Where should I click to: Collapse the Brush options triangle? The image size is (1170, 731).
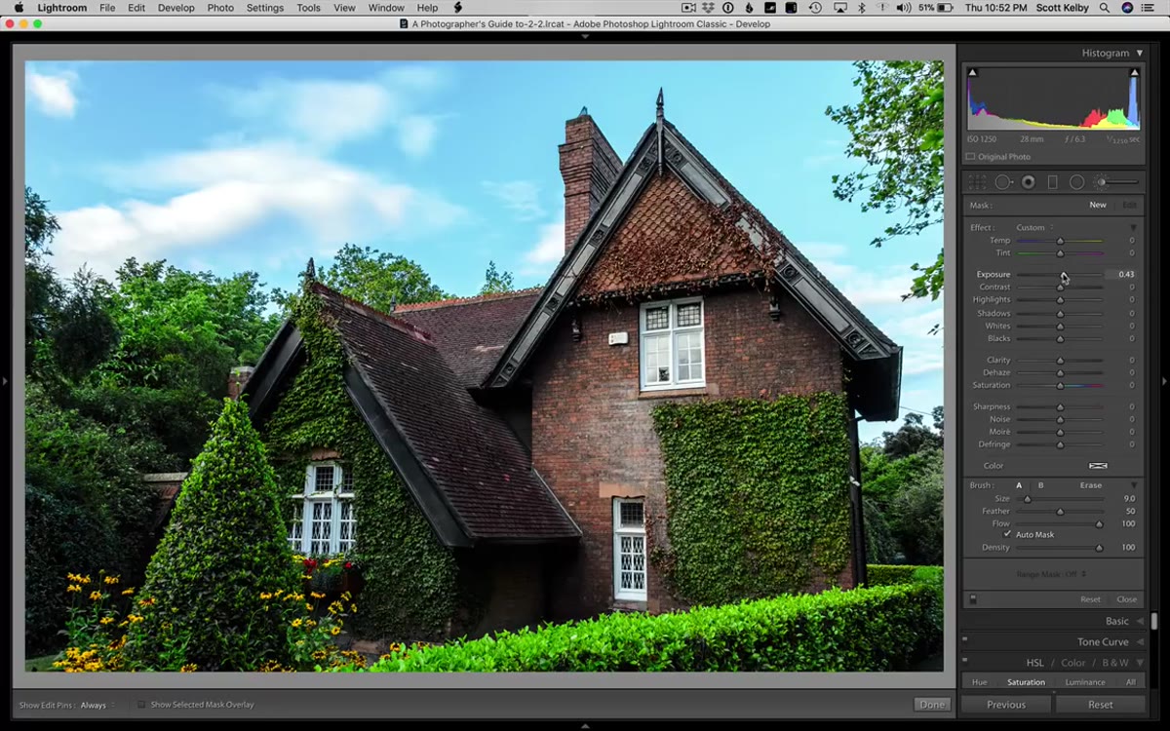click(1133, 485)
